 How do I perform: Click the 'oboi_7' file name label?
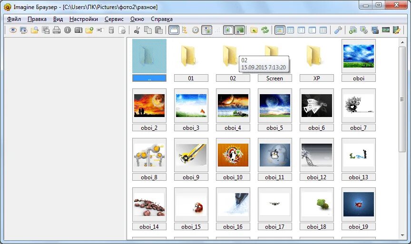[x=359, y=128]
